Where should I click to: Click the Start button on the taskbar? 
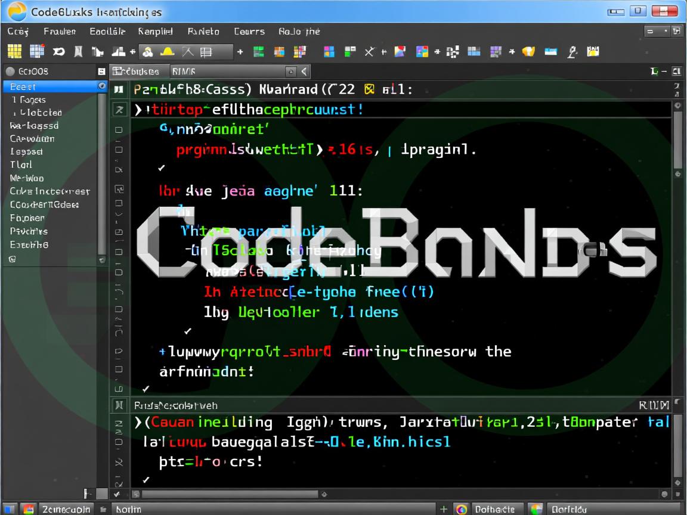10,510
